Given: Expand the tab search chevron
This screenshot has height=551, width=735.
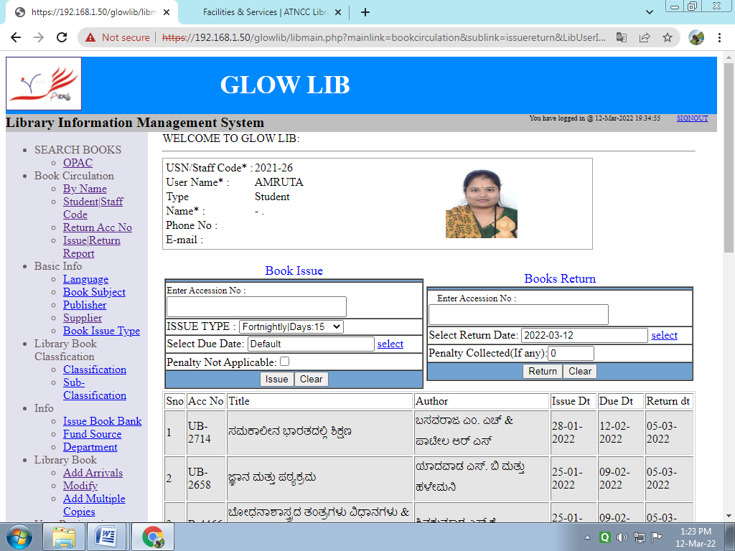Looking at the screenshot, I should (x=650, y=12).
